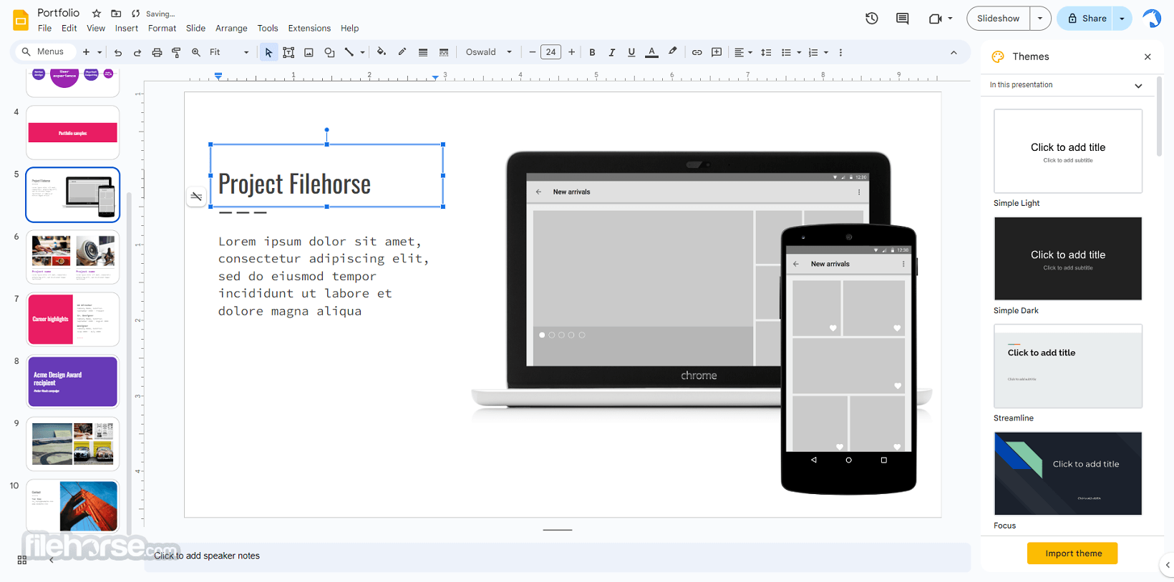Activate the paint format roller icon
Viewport: 1174px width, 582px height.
tap(176, 52)
